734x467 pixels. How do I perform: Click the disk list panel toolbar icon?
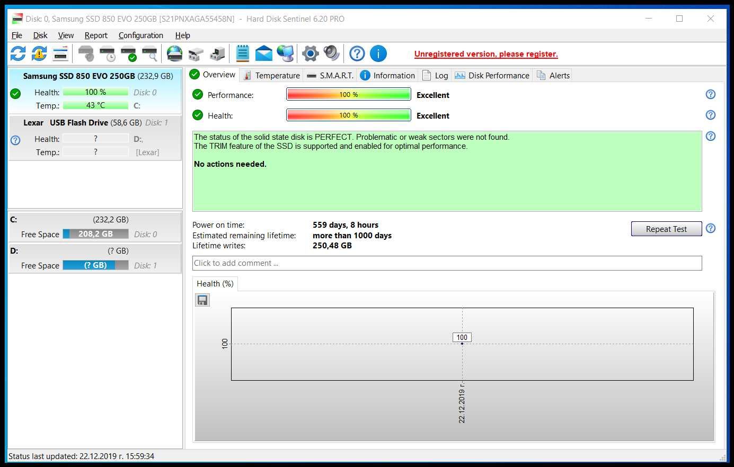[x=60, y=53]
